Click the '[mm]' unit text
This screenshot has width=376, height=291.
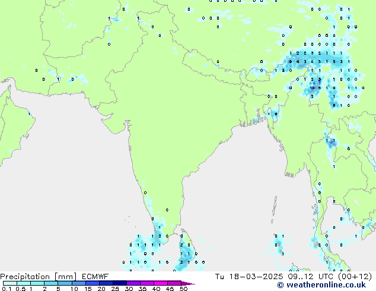point(65,277)
